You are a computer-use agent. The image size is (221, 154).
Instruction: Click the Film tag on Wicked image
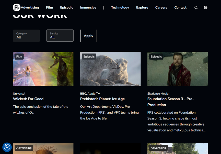pyautogui.click(x=19, y=57)
